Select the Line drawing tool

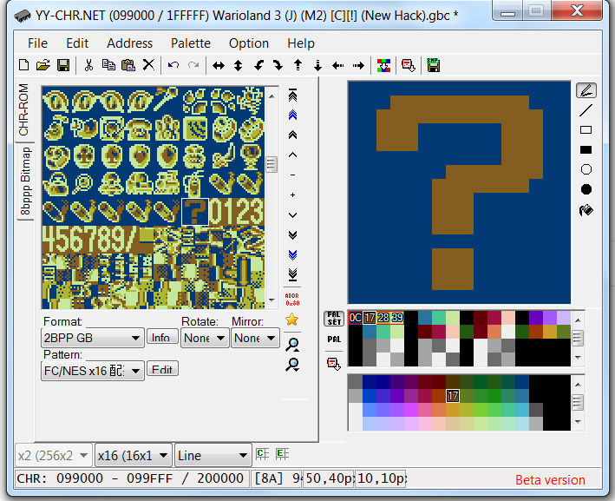(x=586, y=110)
